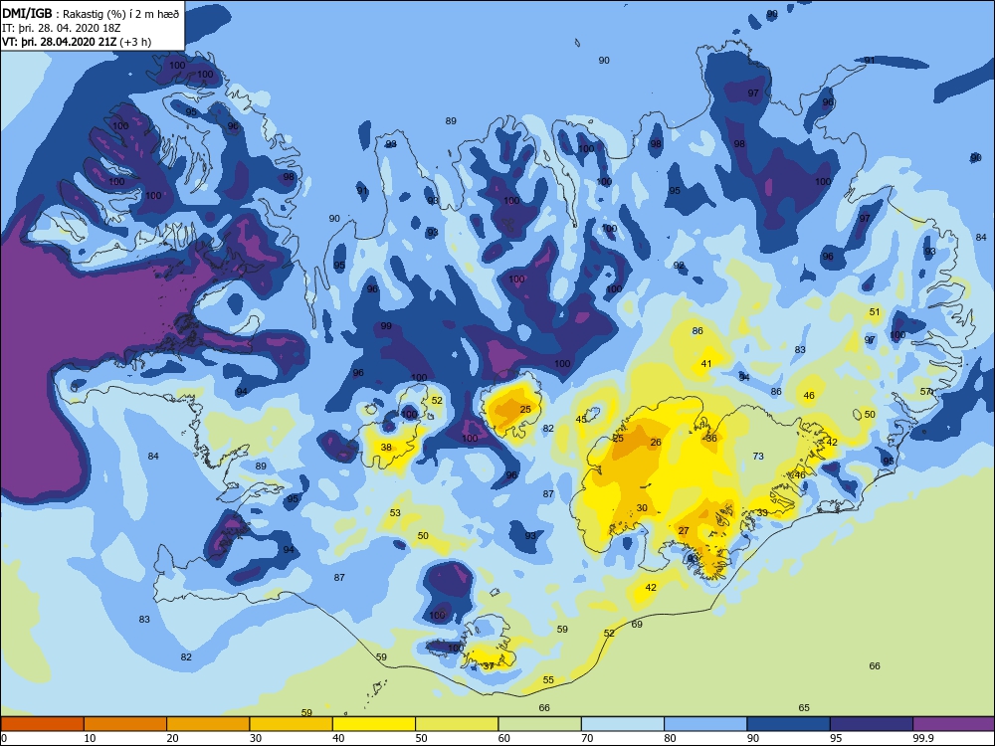Click the map value label 37
Image resolution: width=995 pixels, height=746 pixels.
click(489, 666)
